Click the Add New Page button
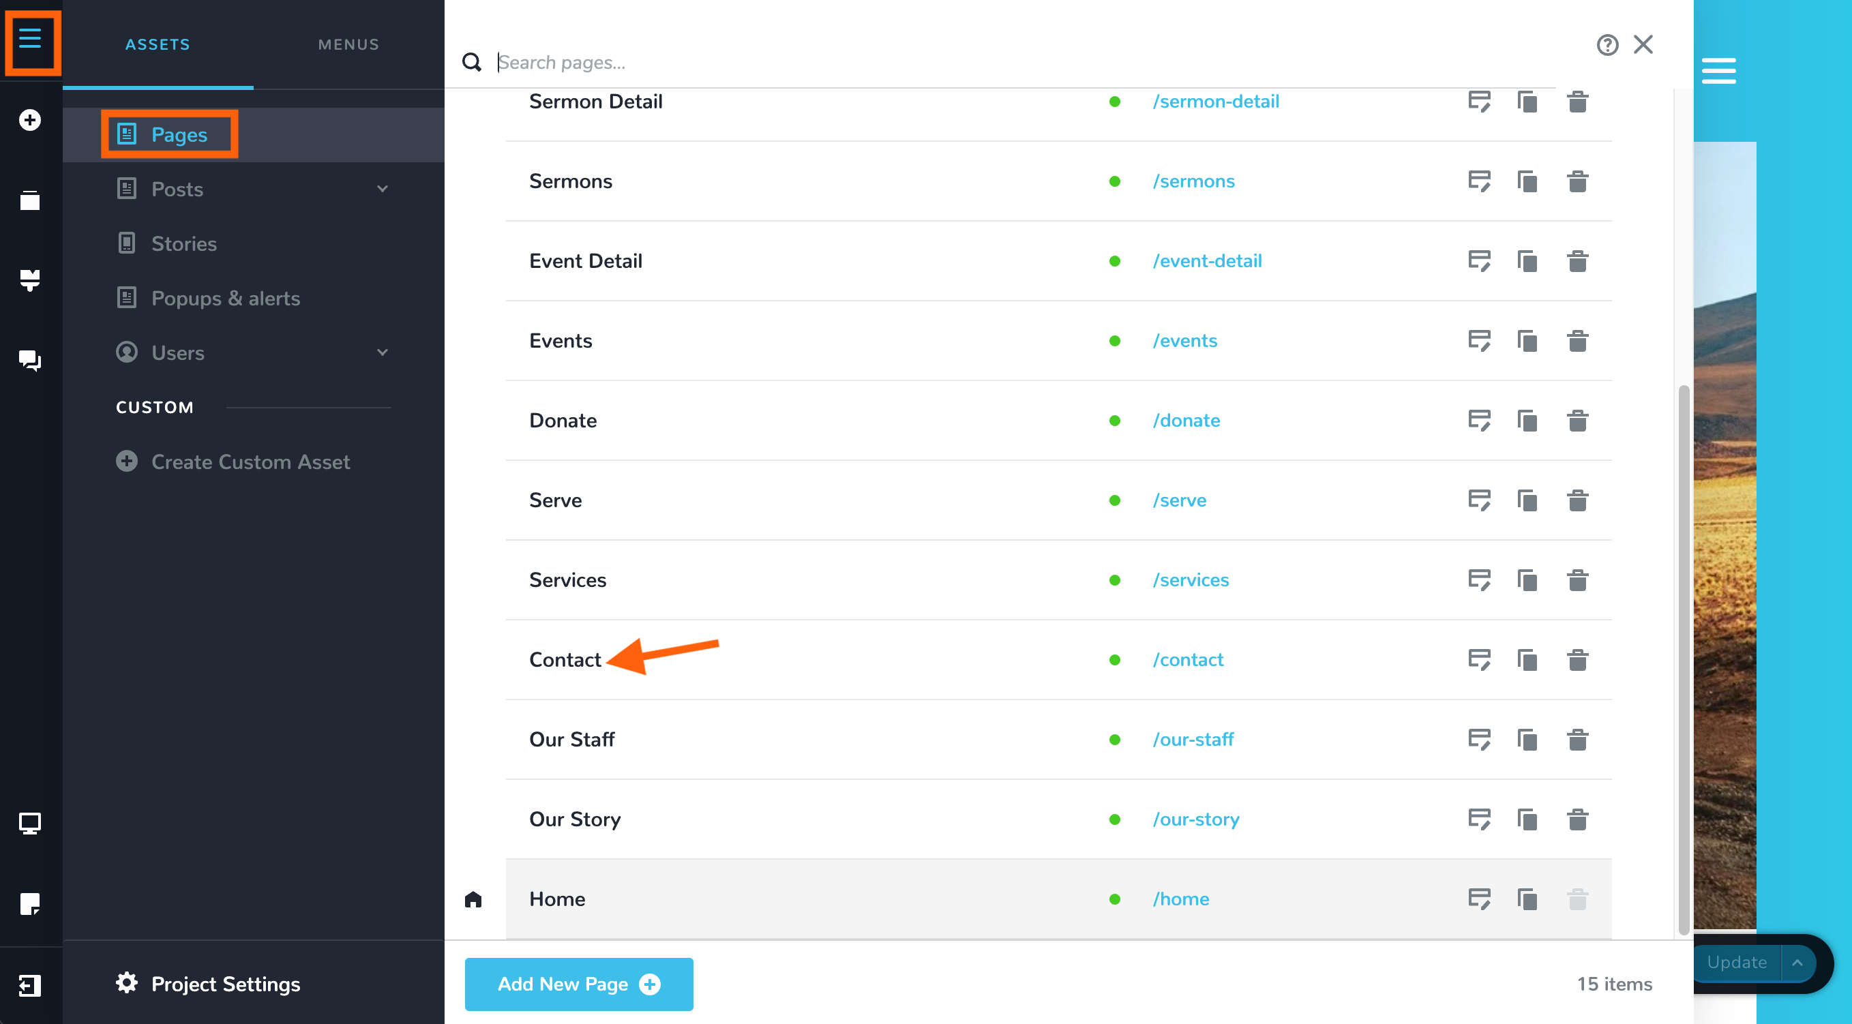Image resolution: width=1852 pixels, height=1024 pixels. pos(579,984)
